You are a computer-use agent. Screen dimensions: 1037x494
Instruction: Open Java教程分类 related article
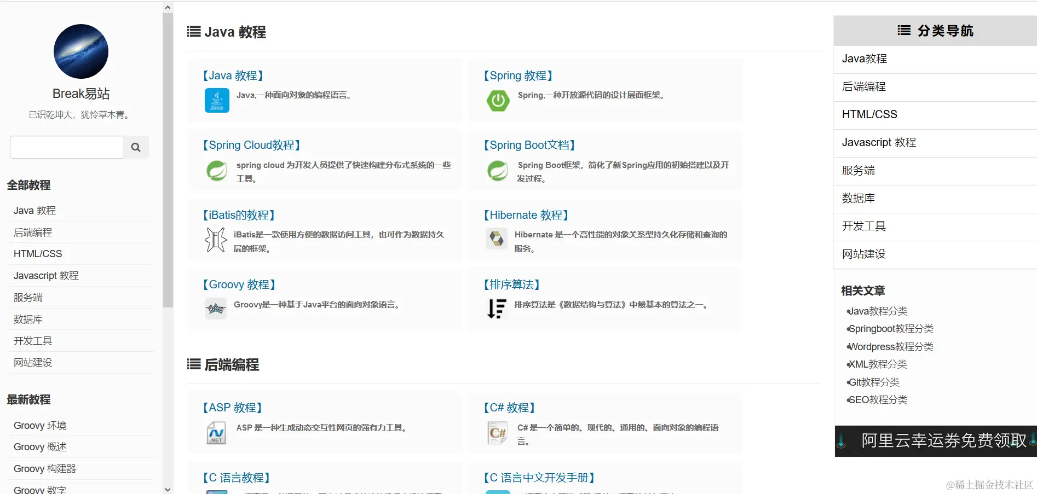pyautogui.click(x=878, y=311)
